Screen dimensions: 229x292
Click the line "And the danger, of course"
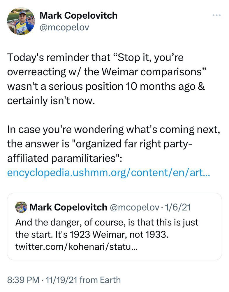(x=70, y=222)
